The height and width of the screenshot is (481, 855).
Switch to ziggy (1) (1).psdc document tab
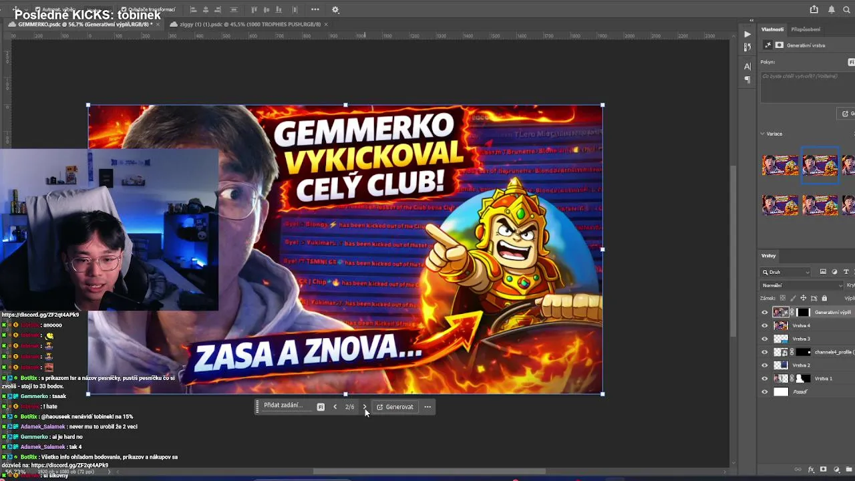(x=250, y=24)
